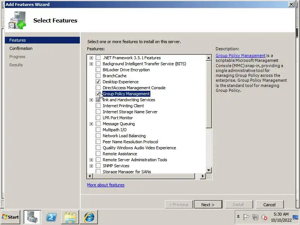Uncheck Group Policy Management checkbox

[98, 94]
